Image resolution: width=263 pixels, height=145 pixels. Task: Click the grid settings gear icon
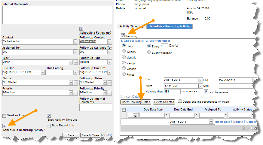pyautogui.click(x=243, y=128)
